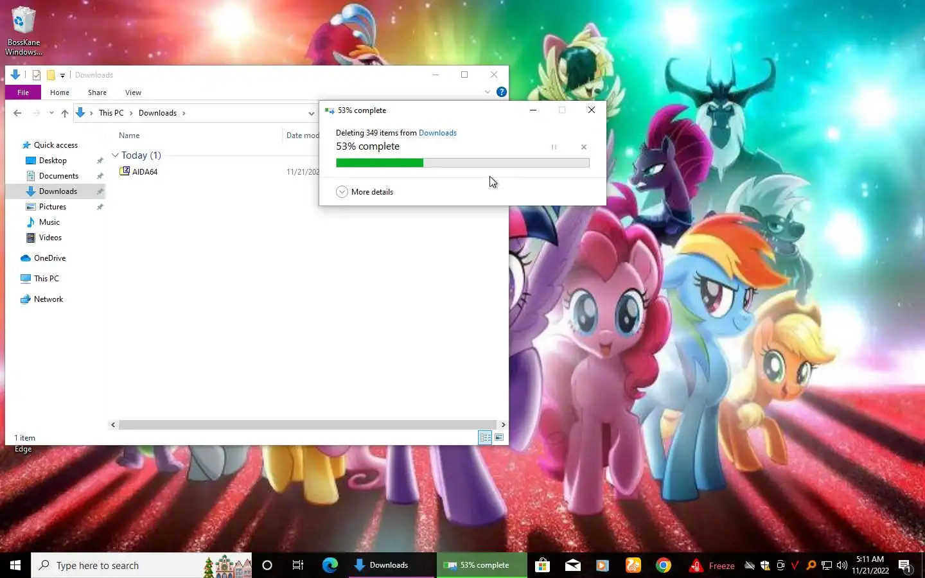Unpin Documents using its pin icon

click(x=100, y=176)
